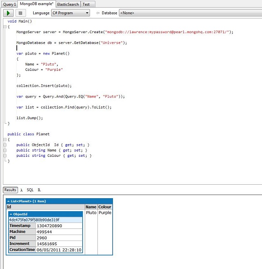Show the Results output tab
The image size is (262, 269).
tap(10, 190)
